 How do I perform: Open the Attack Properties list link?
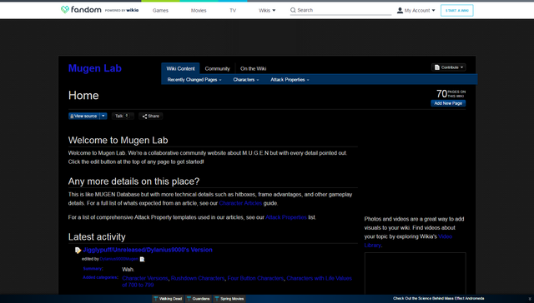(286, 217)
